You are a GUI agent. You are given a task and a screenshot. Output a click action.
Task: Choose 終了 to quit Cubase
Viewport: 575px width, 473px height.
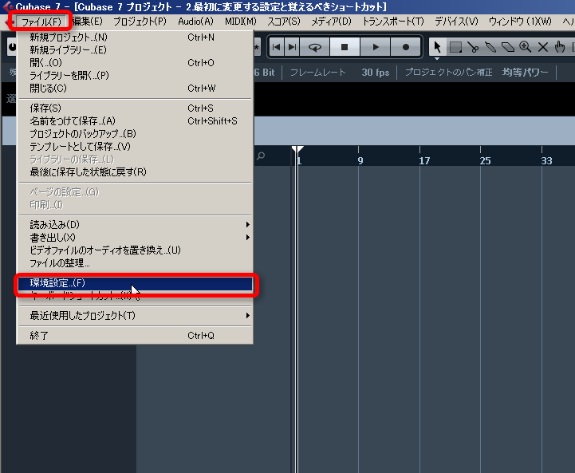point(135,336)
